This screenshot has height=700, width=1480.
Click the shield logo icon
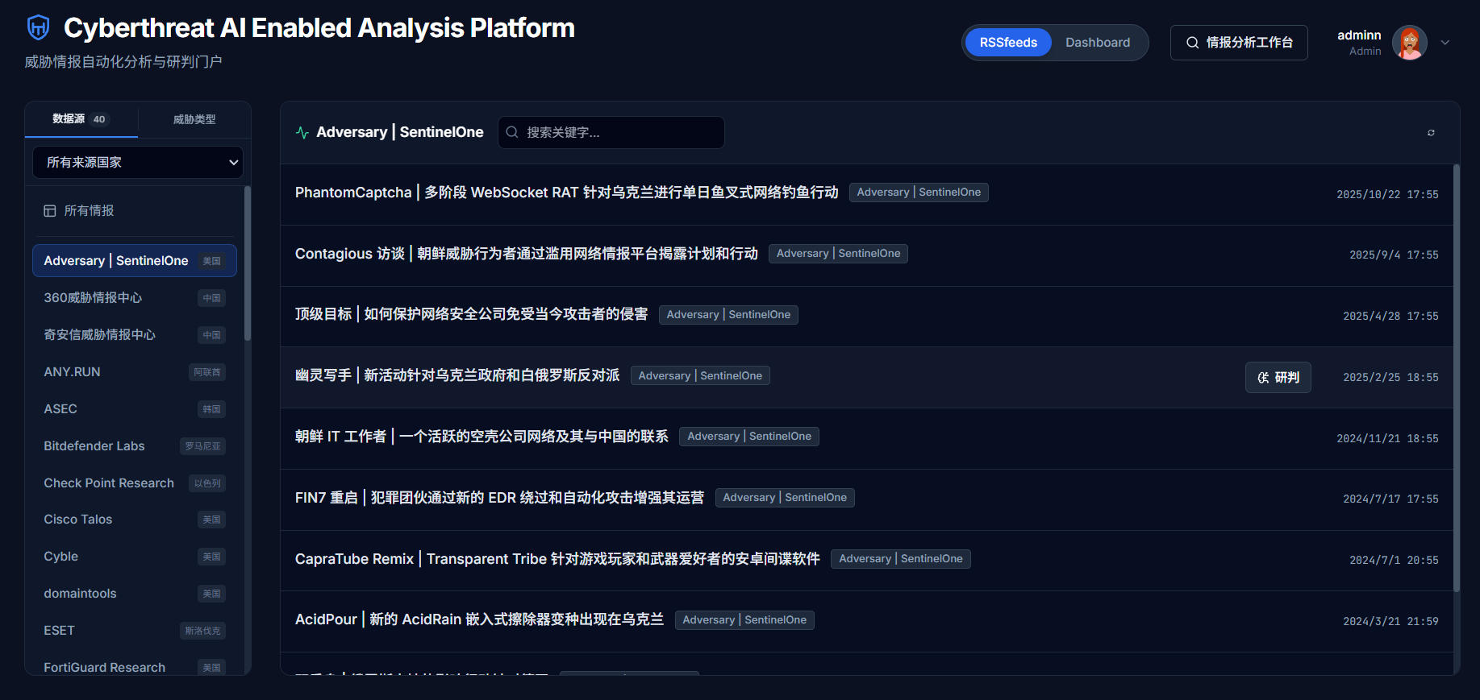point(38,27)
